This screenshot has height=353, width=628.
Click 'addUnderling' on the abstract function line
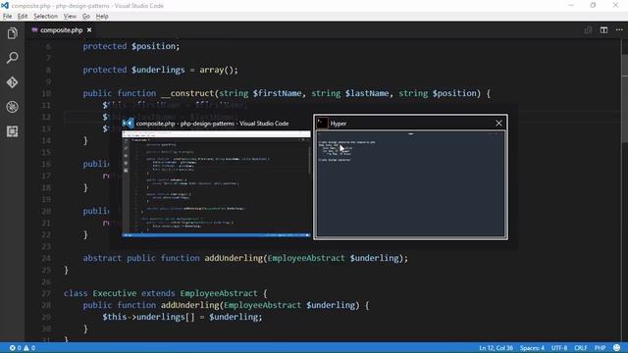[x=234, y=258]
